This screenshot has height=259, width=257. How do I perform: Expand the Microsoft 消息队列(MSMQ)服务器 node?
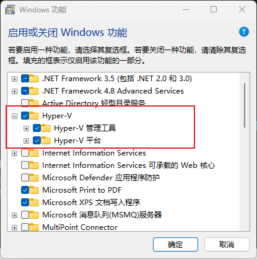pos(14,215)
